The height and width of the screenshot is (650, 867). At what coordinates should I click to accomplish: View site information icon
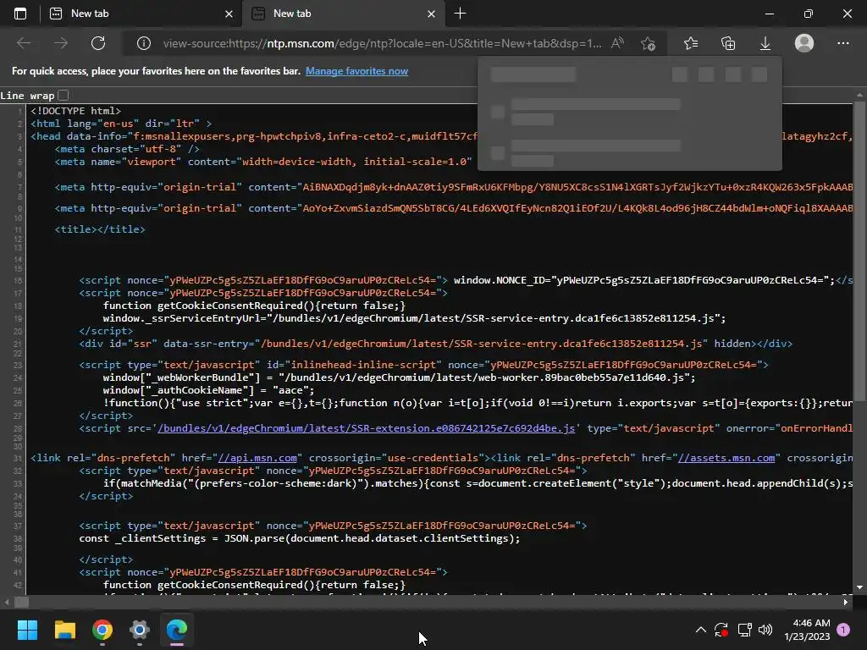point(144,43)
